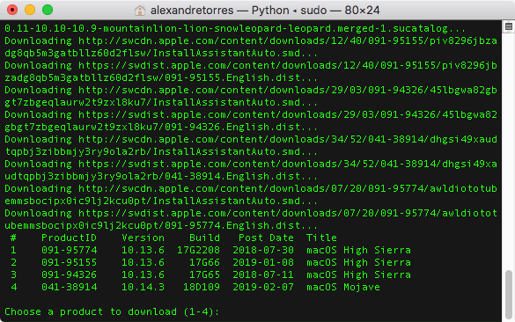Click build number 17G65
The image size is (515, 322).
pos(204,274)
